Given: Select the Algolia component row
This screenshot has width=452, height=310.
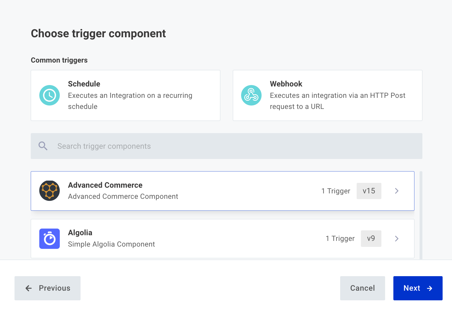Looking at the screenshot, I should [x=199, y=239].
